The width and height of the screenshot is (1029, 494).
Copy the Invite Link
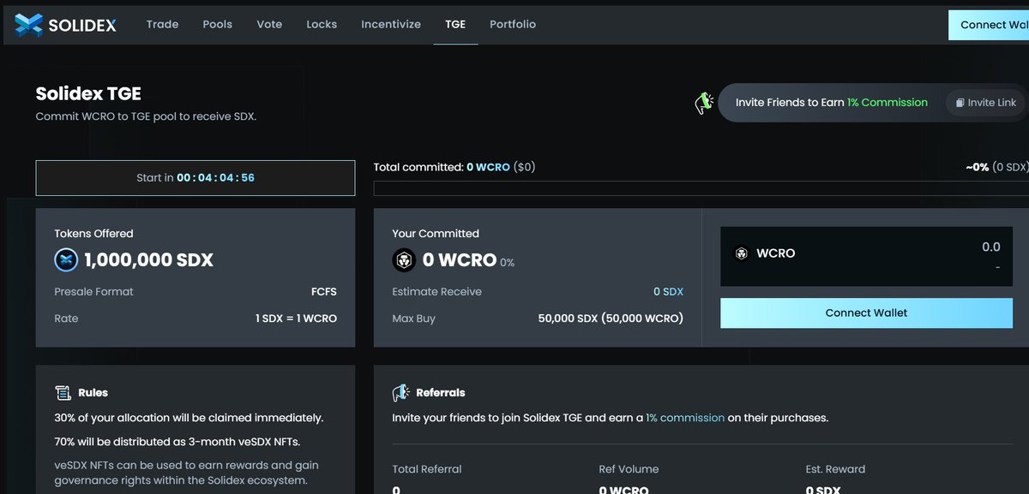pyautogui.click(x=985, y=103)
